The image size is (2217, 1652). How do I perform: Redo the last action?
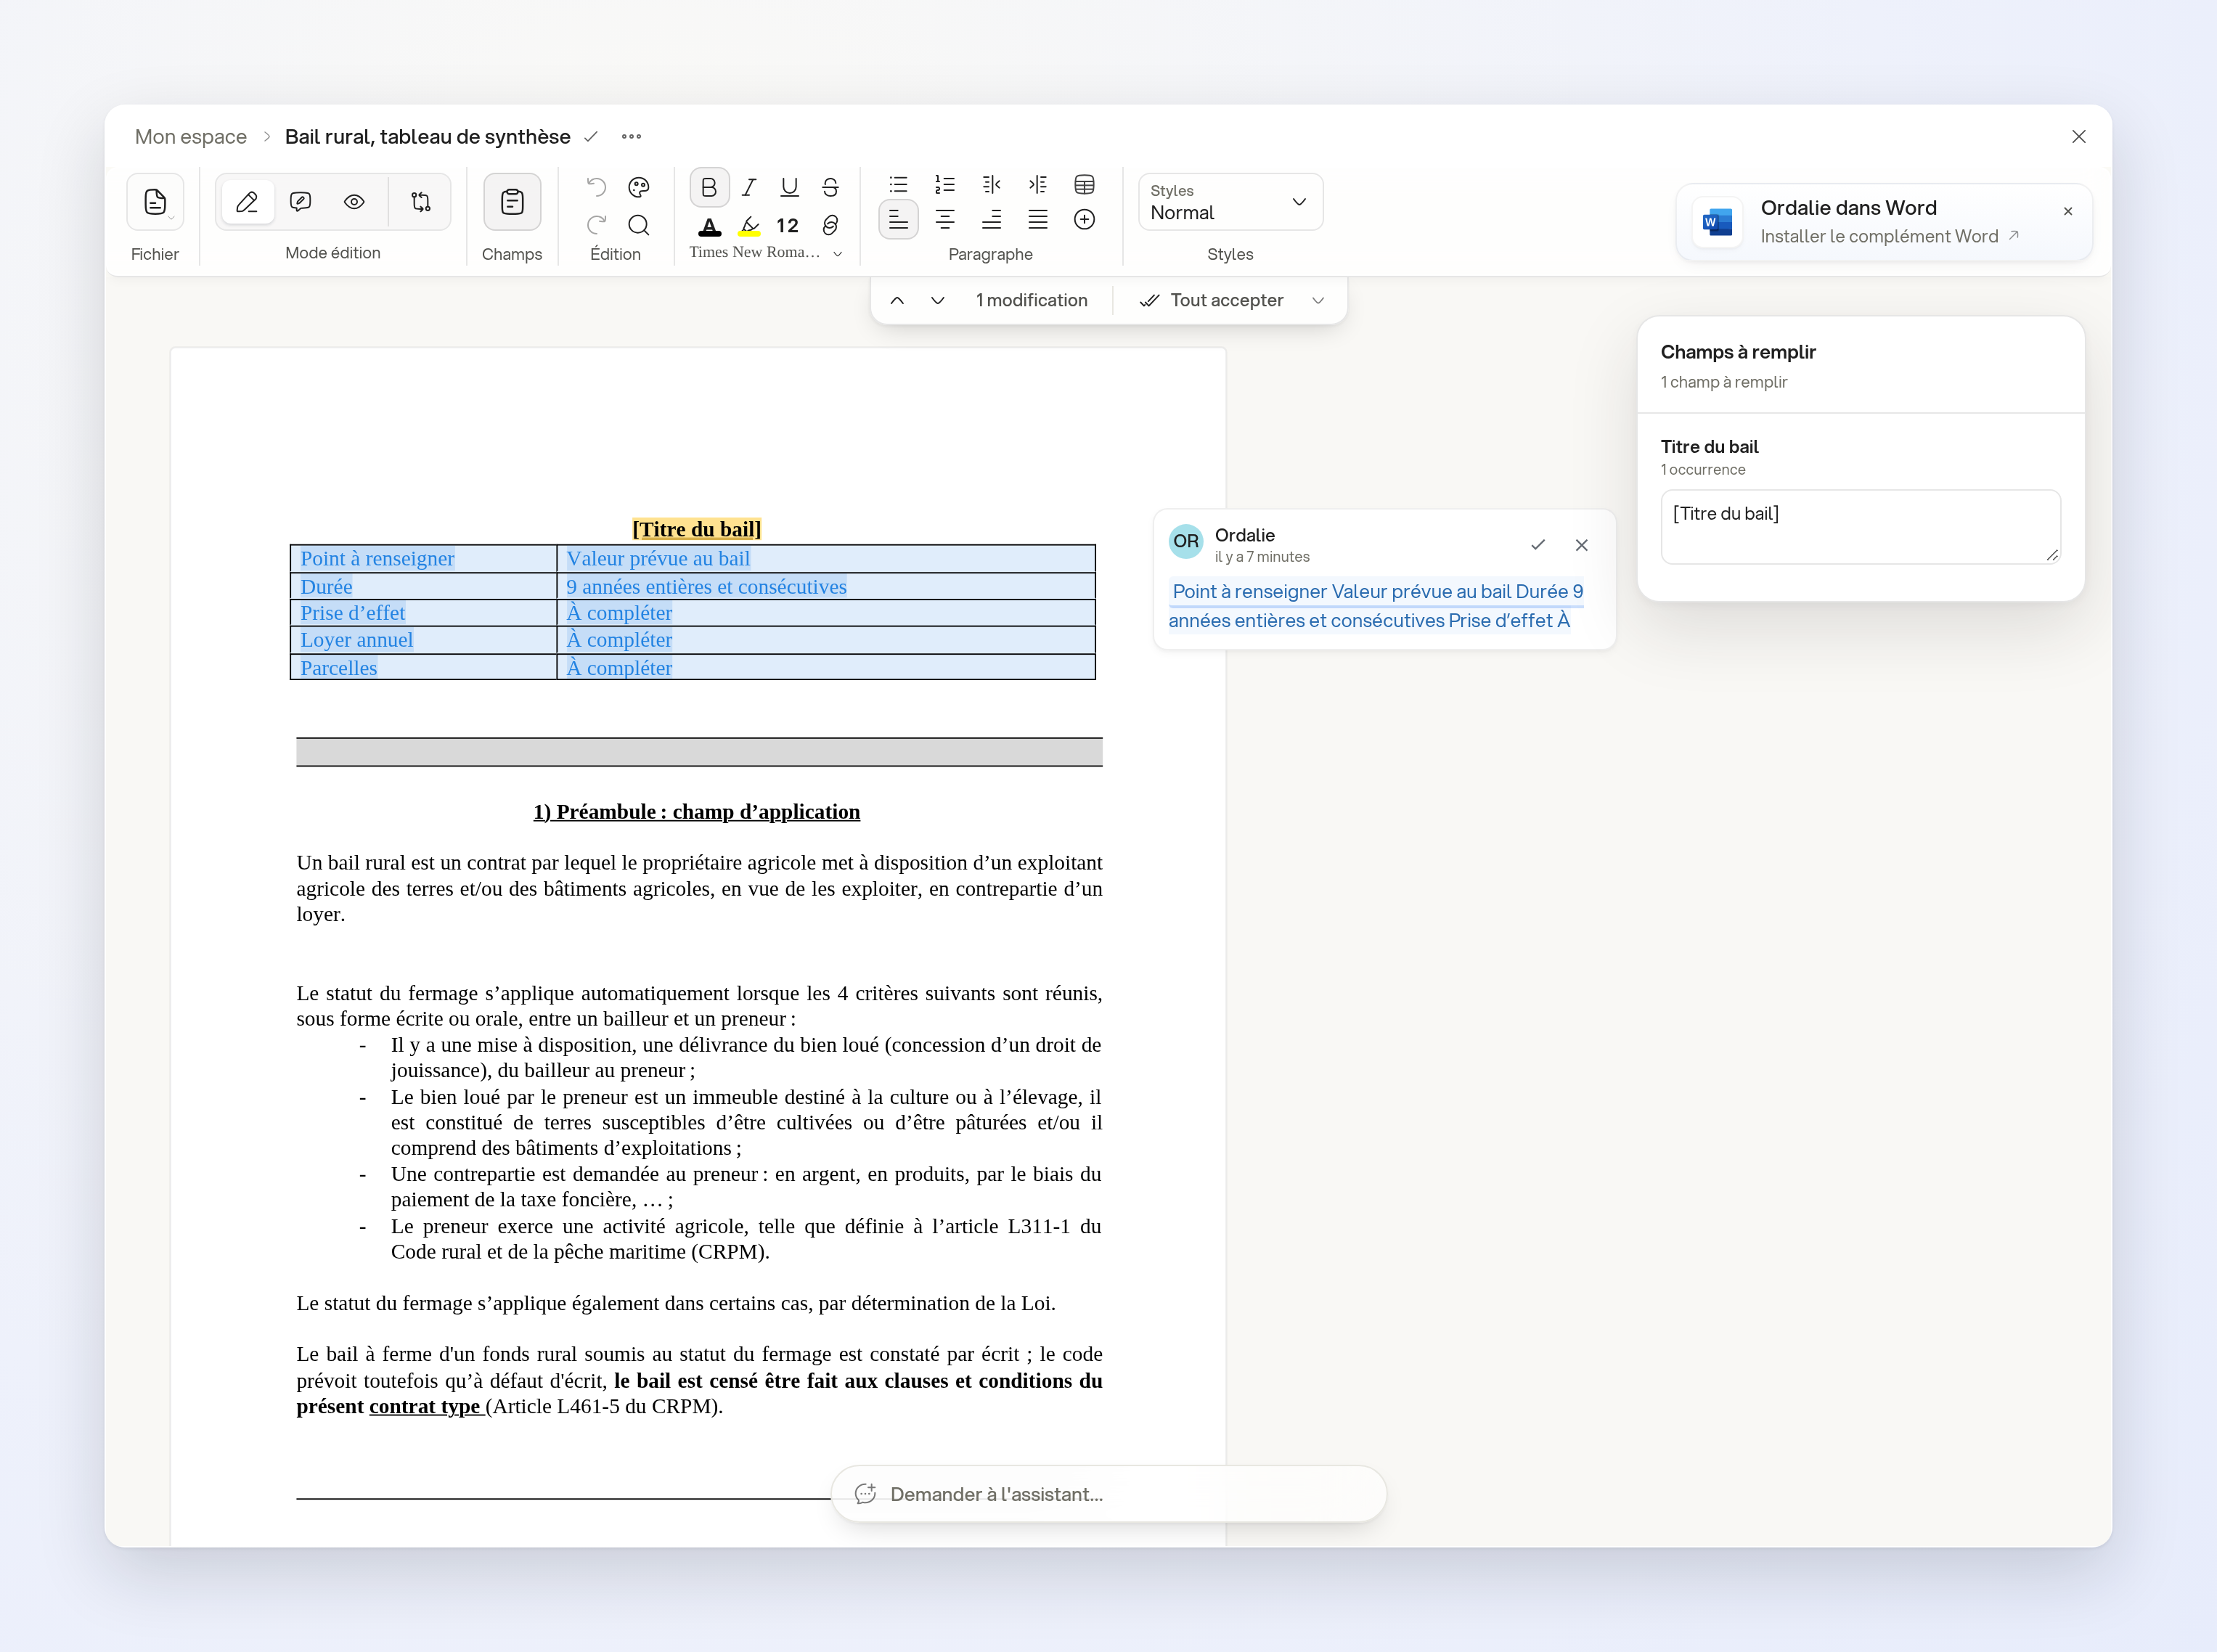pyautogui.click(x=597, y=225)
